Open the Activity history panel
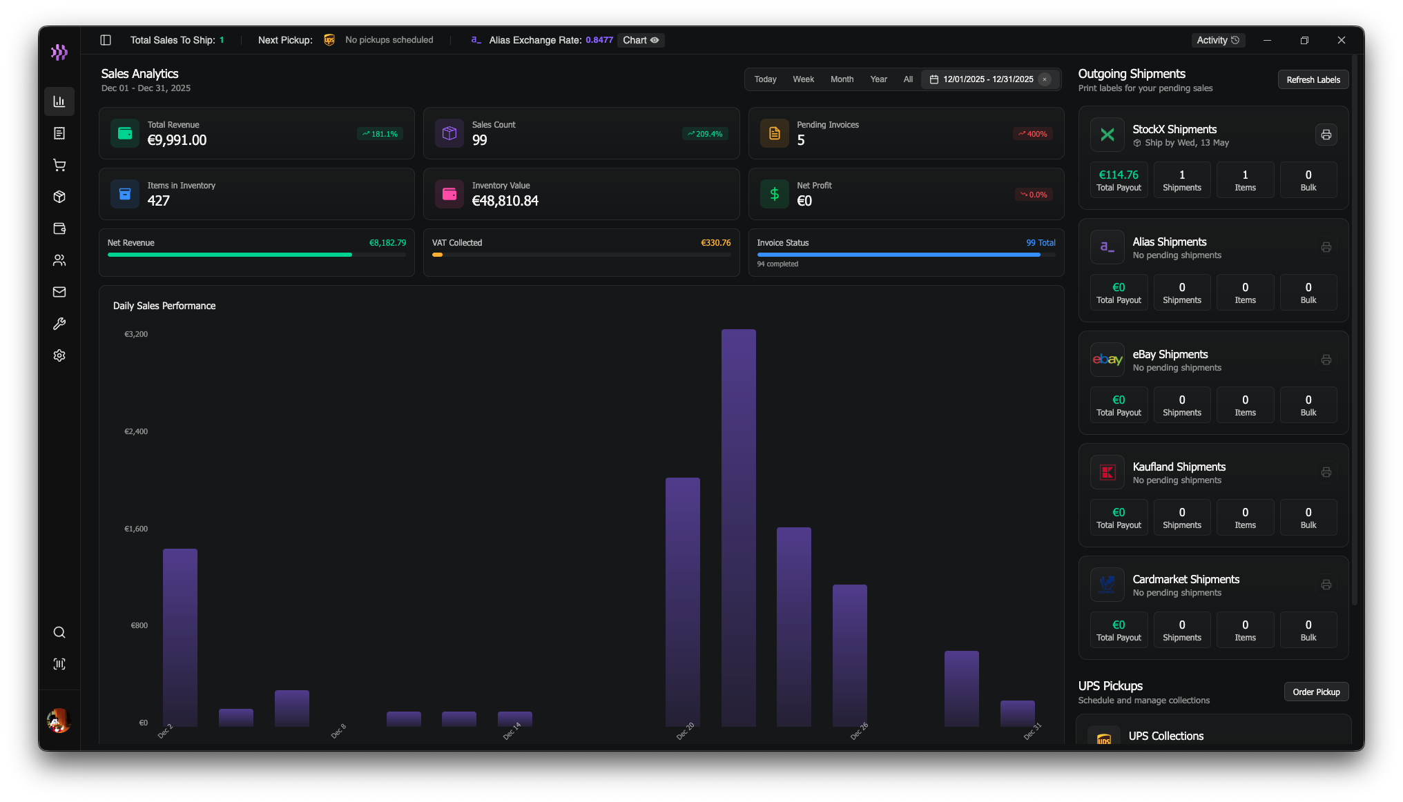Image resolution: width=1403 pixels, height=802 pixels. click(x=1218, y=40)
